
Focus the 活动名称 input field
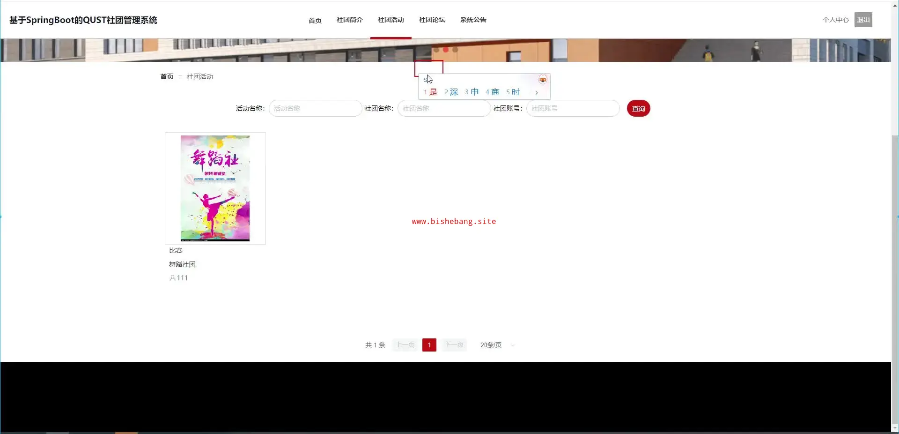[x=315, y=108]
